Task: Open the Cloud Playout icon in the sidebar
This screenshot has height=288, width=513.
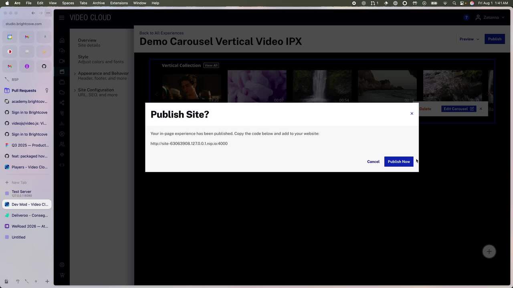Action: point(62,92)
